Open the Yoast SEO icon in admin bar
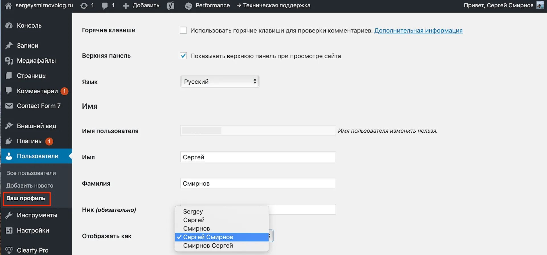 [170, 6]
